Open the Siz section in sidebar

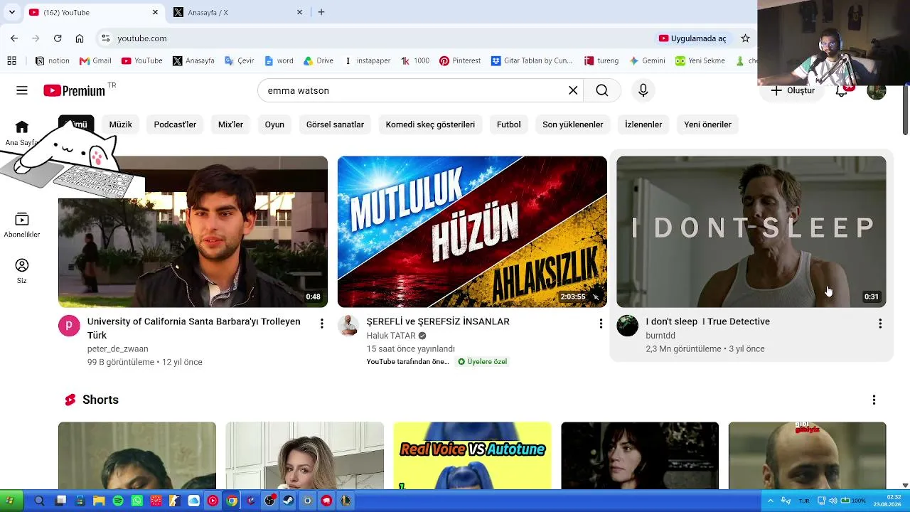tap(22, 271)
